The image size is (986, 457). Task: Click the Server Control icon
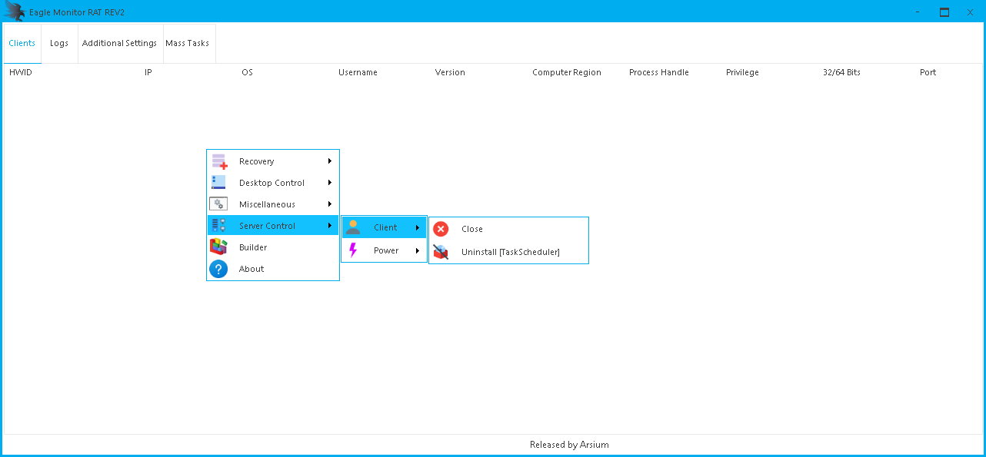218,226
